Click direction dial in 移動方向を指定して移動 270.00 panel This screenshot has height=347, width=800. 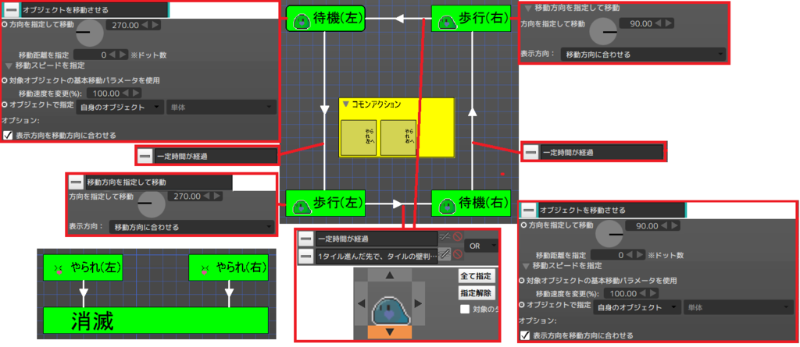click(x=152, y=204)
